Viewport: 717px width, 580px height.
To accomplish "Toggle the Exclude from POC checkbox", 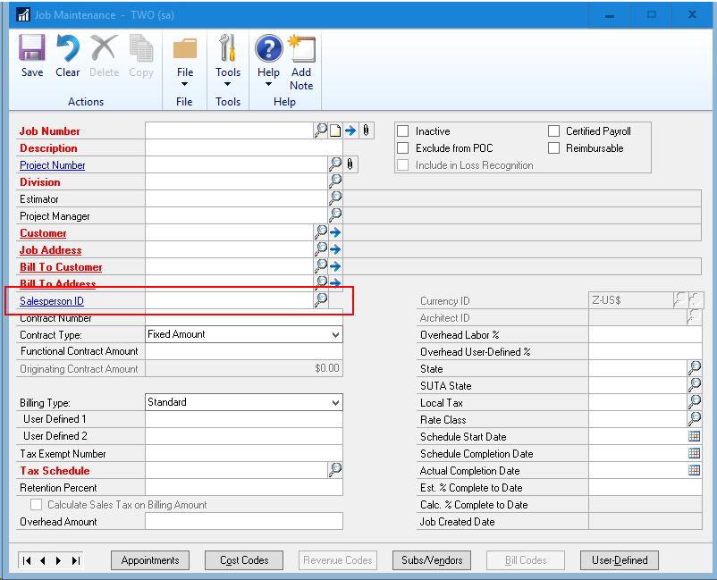I will coord(403,148).
